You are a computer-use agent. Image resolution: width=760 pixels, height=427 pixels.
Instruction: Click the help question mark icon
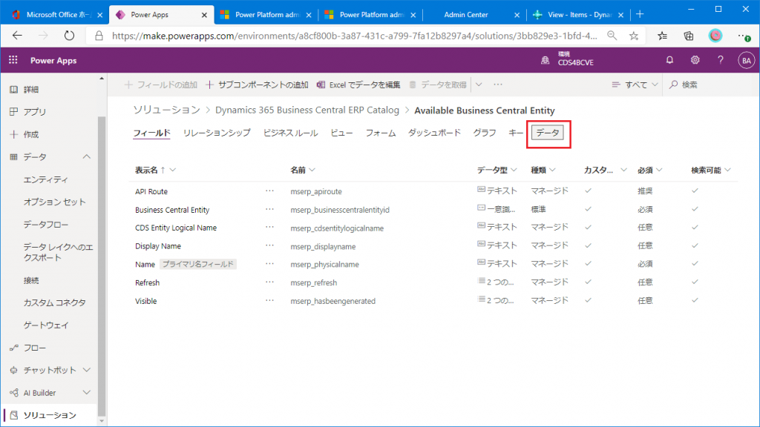pyautogui.click(x=720, y=60)
